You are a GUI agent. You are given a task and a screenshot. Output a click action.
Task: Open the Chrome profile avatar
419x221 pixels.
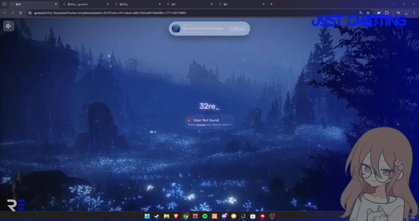[407, 13]
